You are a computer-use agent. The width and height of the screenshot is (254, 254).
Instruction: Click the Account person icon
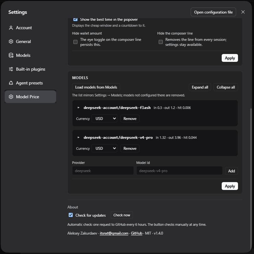[x=11, y=28]
